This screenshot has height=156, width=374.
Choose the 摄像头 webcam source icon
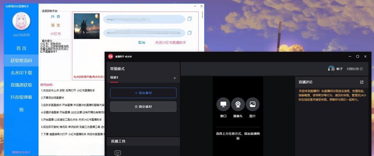[238, 105]
